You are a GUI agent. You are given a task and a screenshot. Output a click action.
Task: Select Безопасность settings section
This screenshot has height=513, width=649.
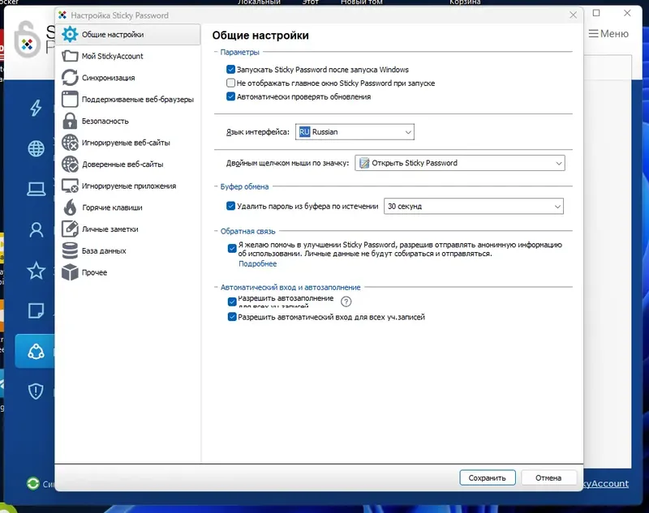coord(128,121)
